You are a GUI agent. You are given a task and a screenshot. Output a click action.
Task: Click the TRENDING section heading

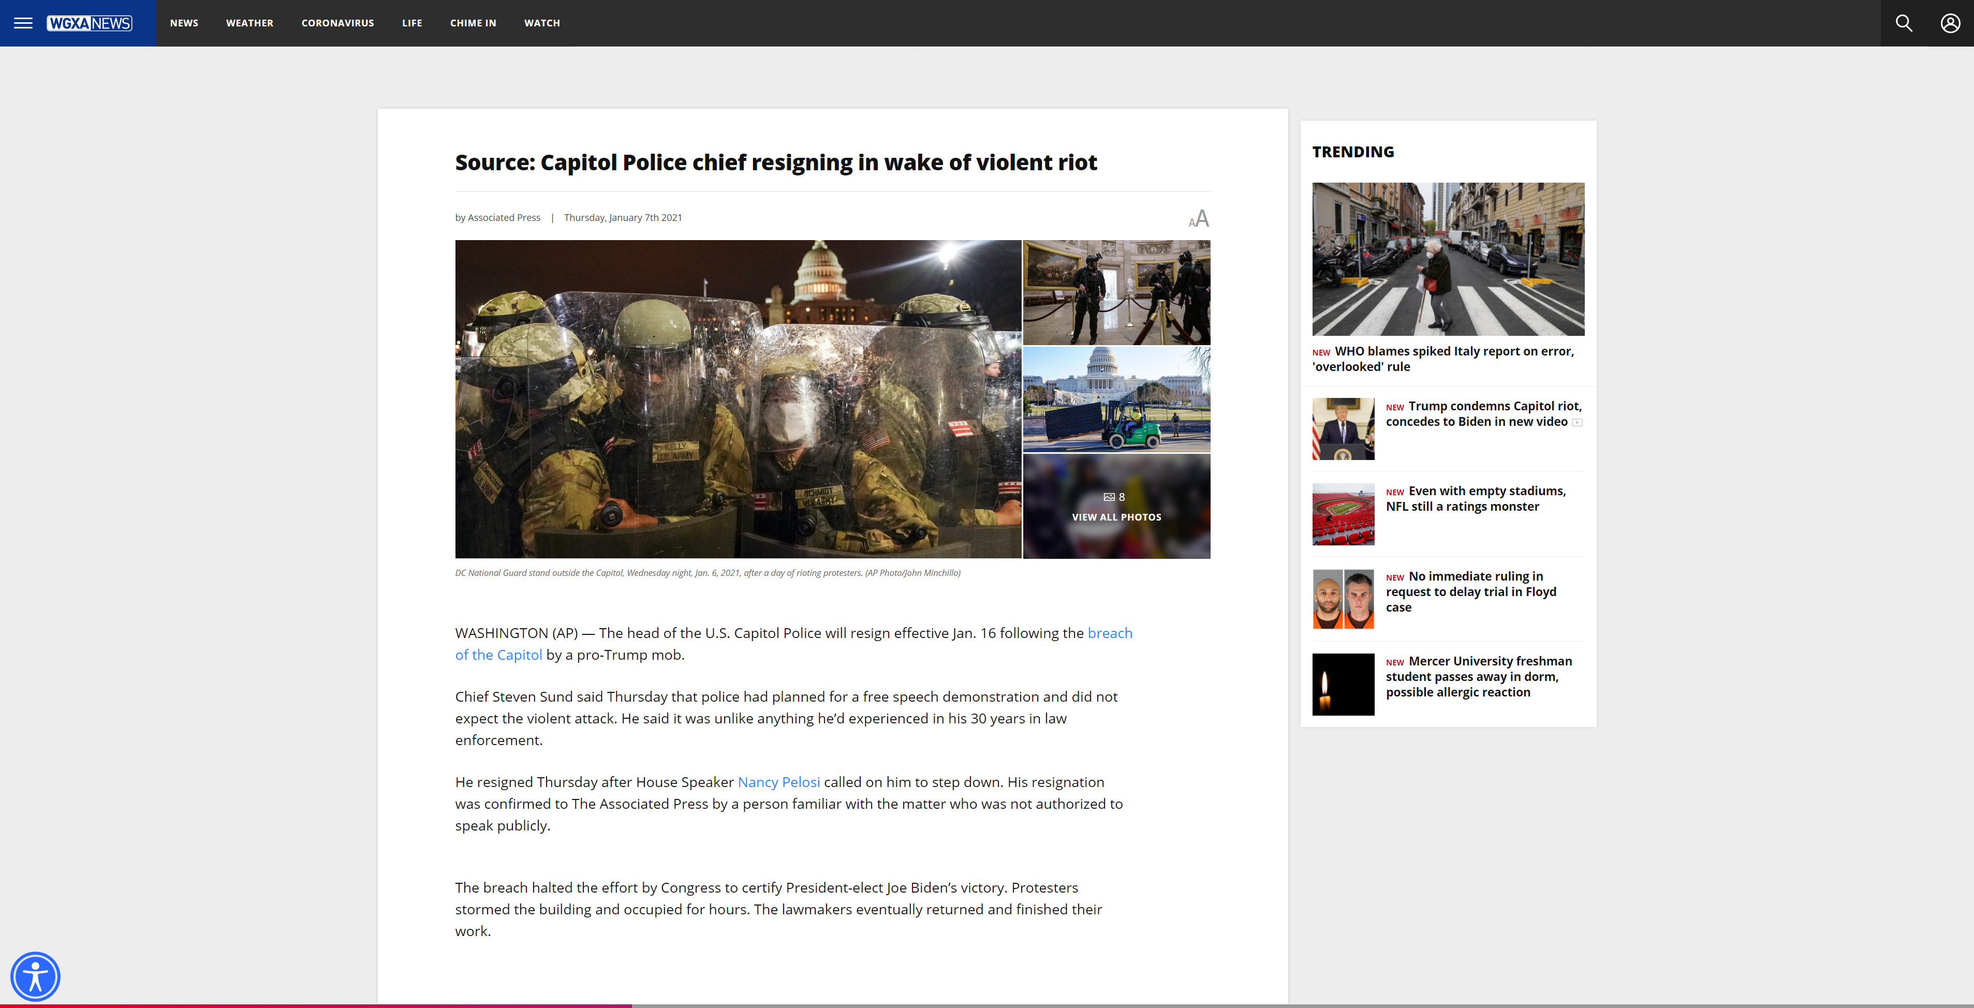coord(1353,152)
